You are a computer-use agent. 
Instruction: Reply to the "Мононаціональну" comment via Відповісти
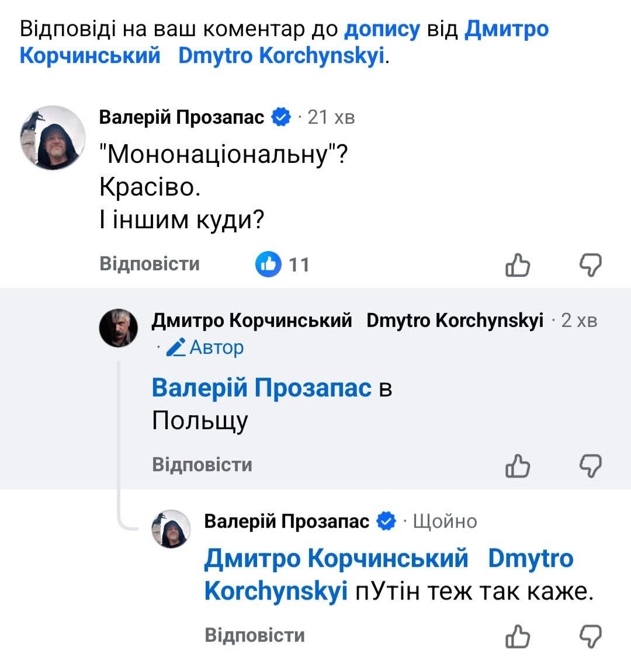point(150,264)
